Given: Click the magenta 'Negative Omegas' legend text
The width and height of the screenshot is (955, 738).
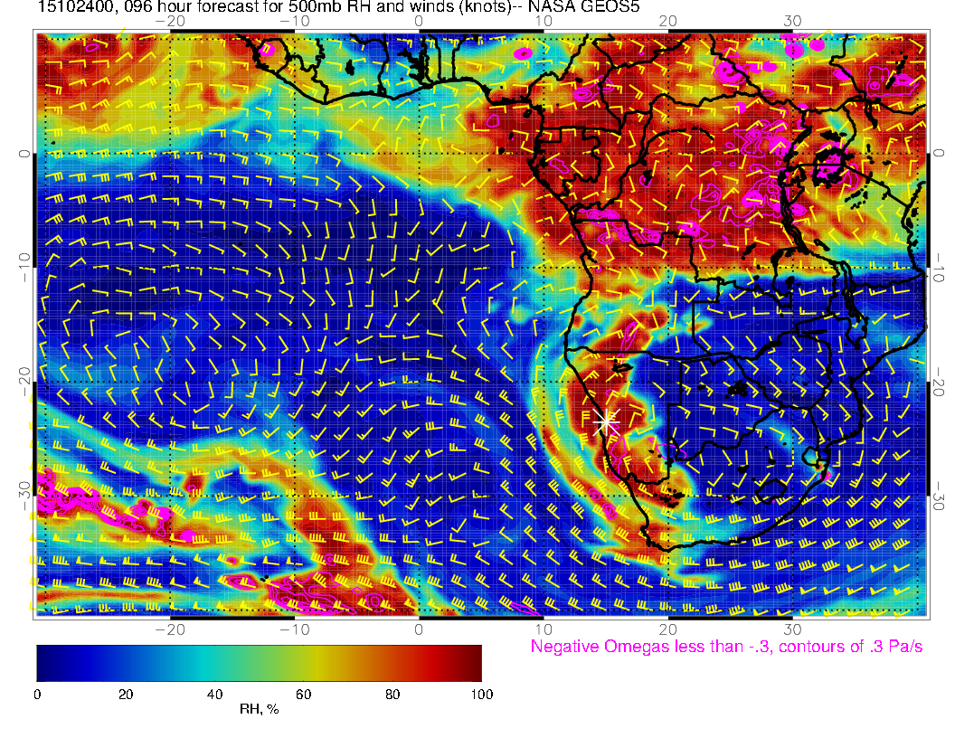Looking at the screenshot, I should pos(726,647).
